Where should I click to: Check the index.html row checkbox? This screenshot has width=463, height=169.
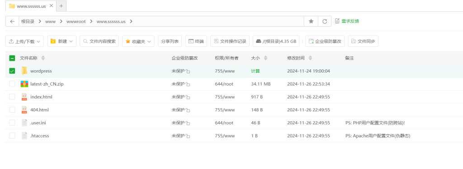pyautogui.click(x=12, y=97)
